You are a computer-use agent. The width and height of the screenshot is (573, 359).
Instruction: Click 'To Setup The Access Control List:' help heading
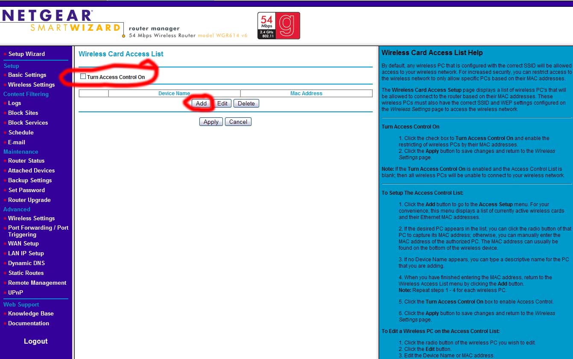[423, 193]
